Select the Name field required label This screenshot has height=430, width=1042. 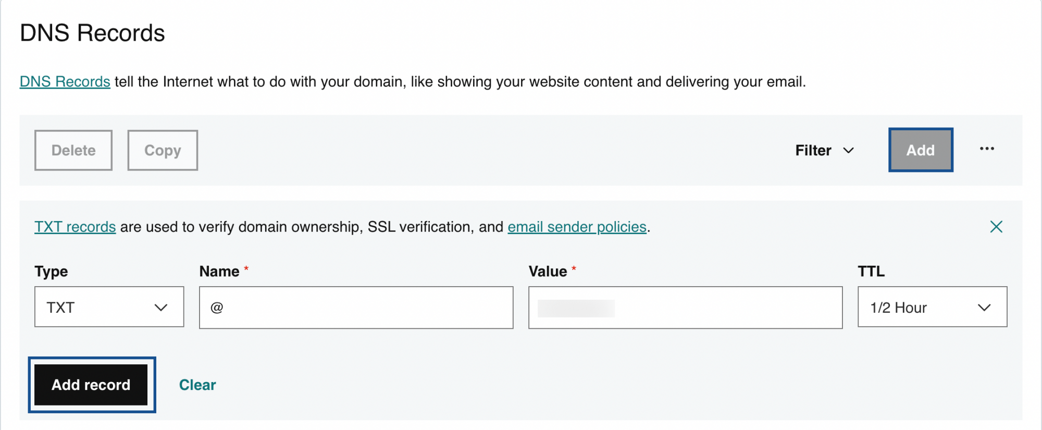point(246,268)
